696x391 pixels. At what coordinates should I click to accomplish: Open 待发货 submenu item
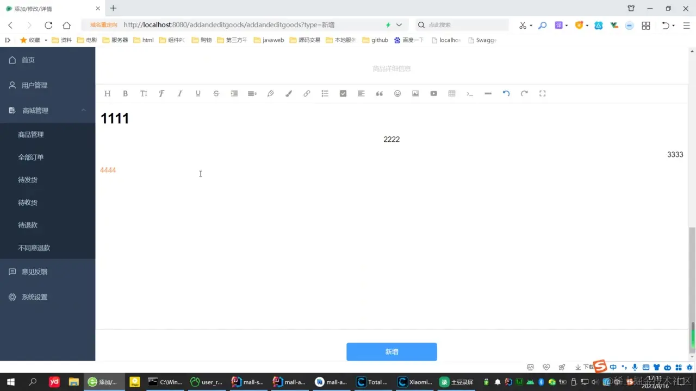pyautogui.click(x=47, y=180)
